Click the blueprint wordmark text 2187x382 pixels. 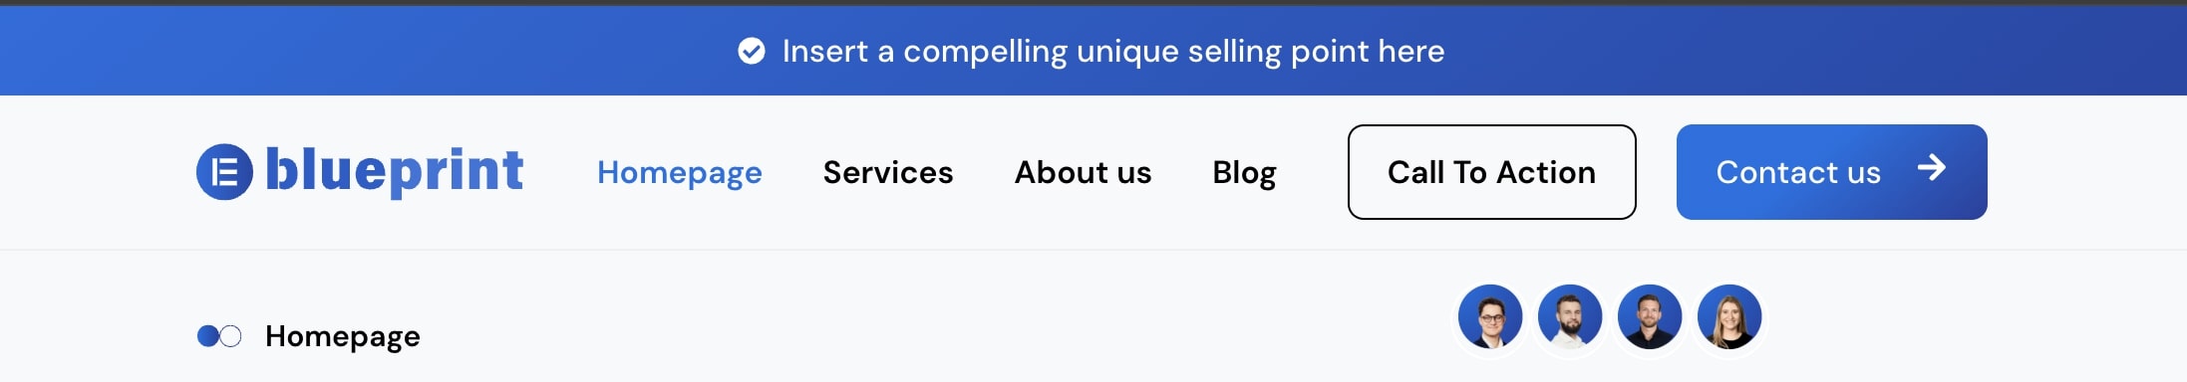[395, 170]
